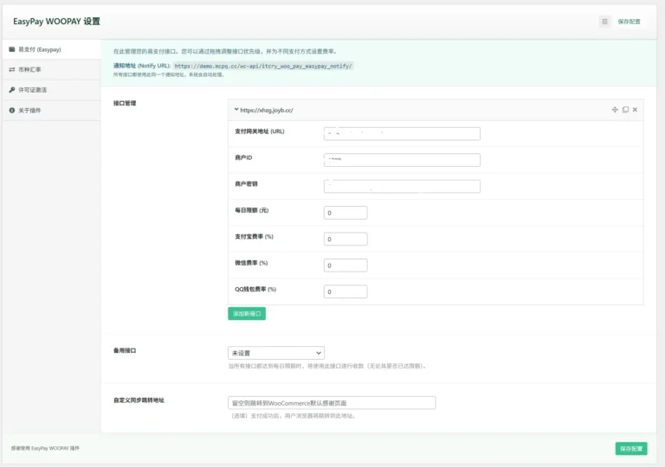Open the 易支付 (Easypay) tab

tap(41, 49)
